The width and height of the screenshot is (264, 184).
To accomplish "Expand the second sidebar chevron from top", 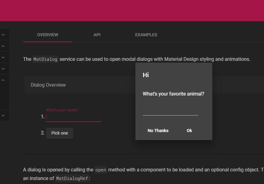I will tap(3, 46).
